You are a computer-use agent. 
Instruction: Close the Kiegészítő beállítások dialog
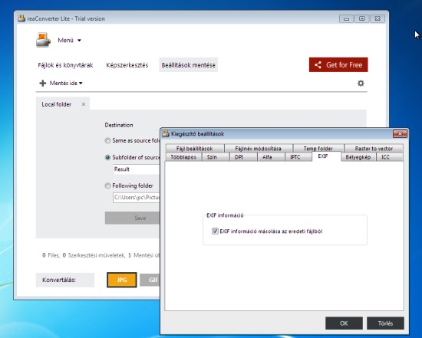tap(400, 133)
